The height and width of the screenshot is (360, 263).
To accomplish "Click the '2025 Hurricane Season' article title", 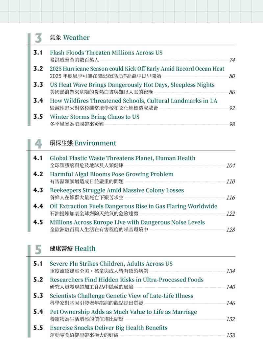I will click(x=137, y=69).
